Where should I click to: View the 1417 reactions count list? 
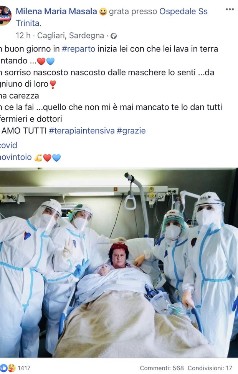[24, 368]
